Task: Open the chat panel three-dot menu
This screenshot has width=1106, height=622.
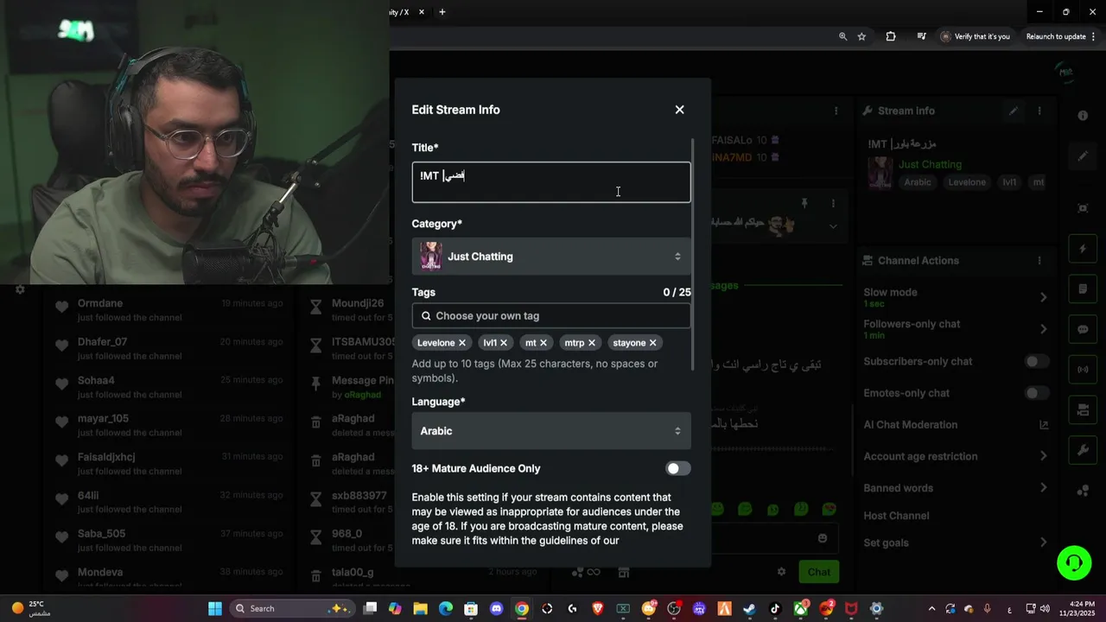Action: (x=836, y=111)
